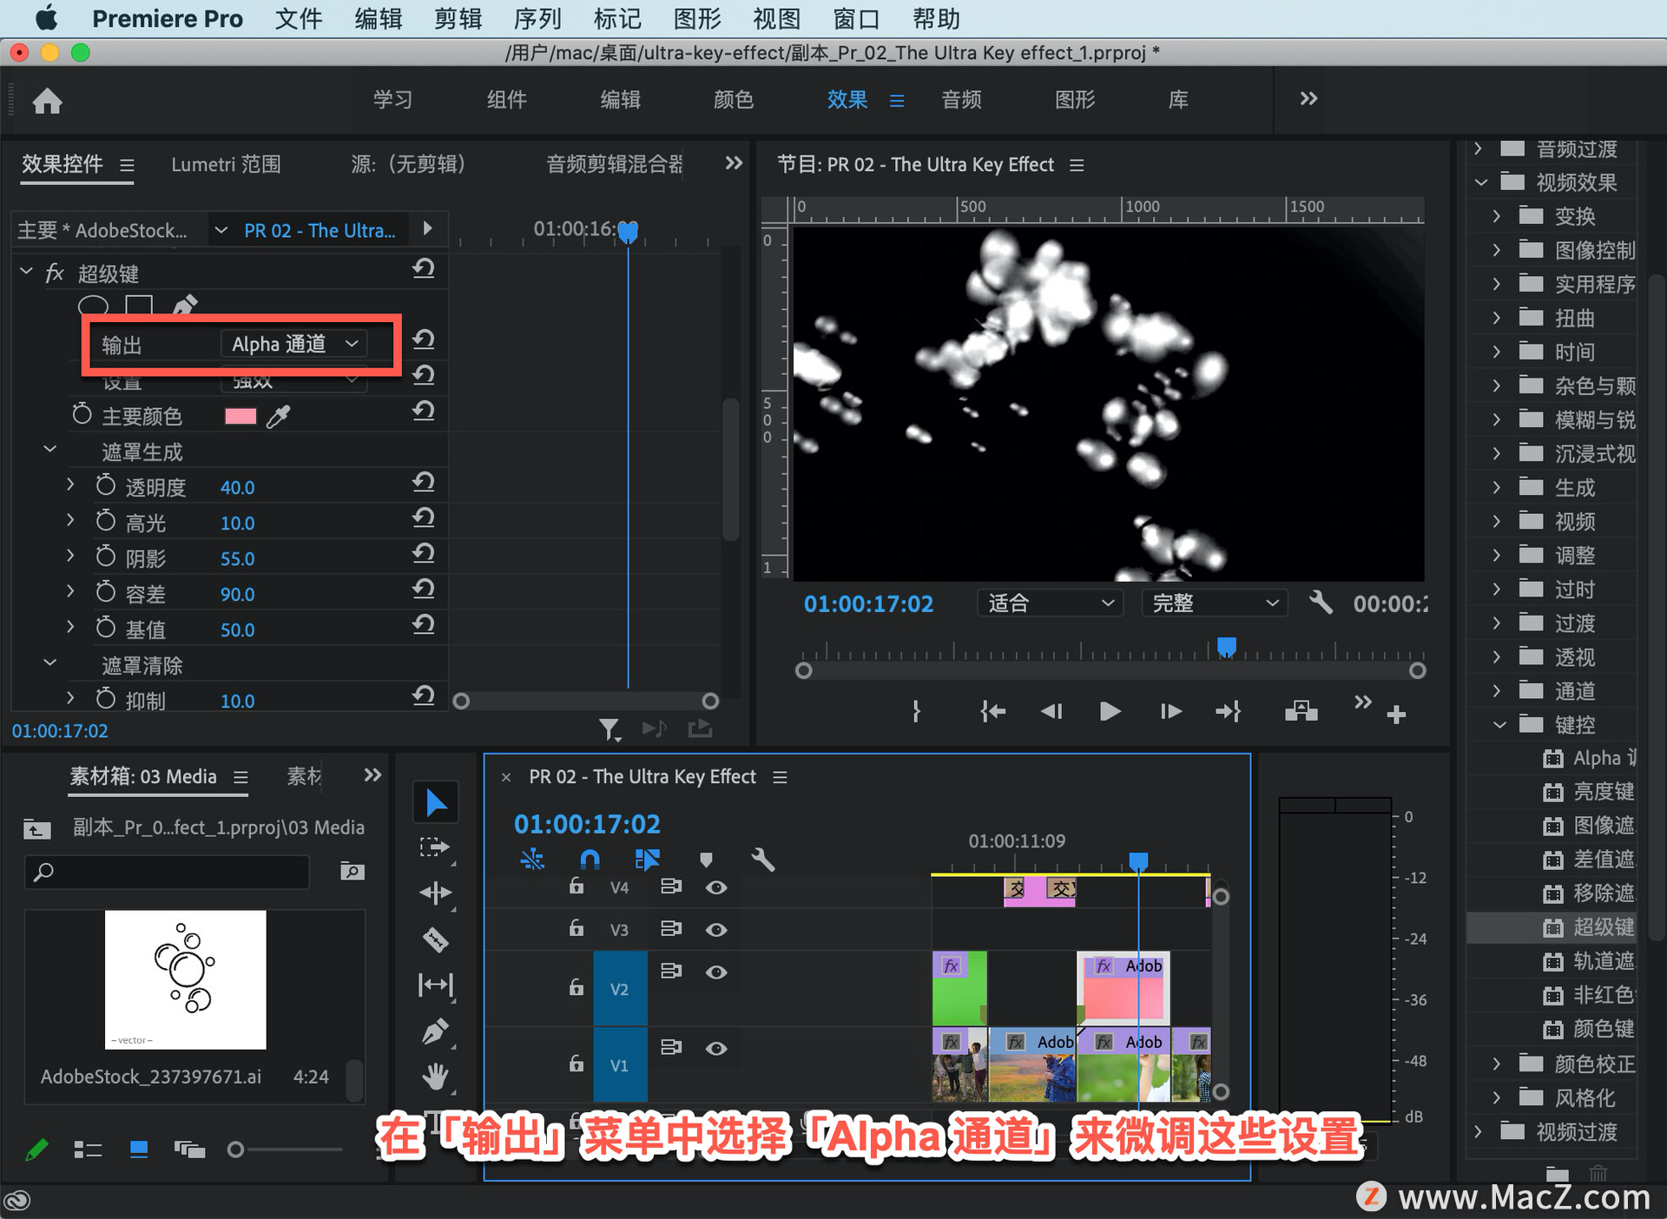Switch project panel to icon view
Image resolution: width=1667 pixels, height=1219 pixels.
coord(139,1150)
